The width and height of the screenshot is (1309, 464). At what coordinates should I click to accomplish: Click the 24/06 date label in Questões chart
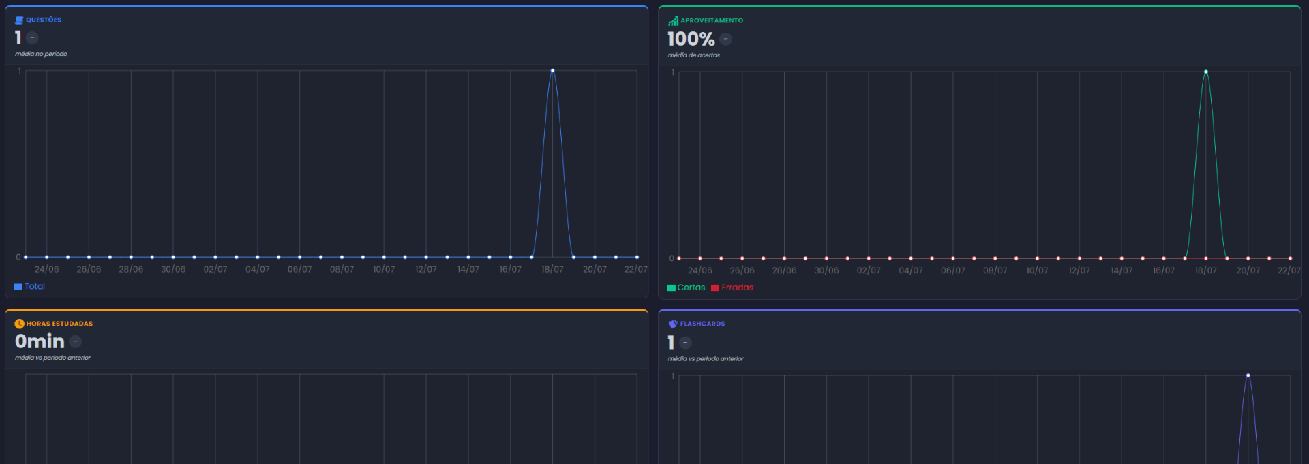pyautogui.click(x=47, y=270)
